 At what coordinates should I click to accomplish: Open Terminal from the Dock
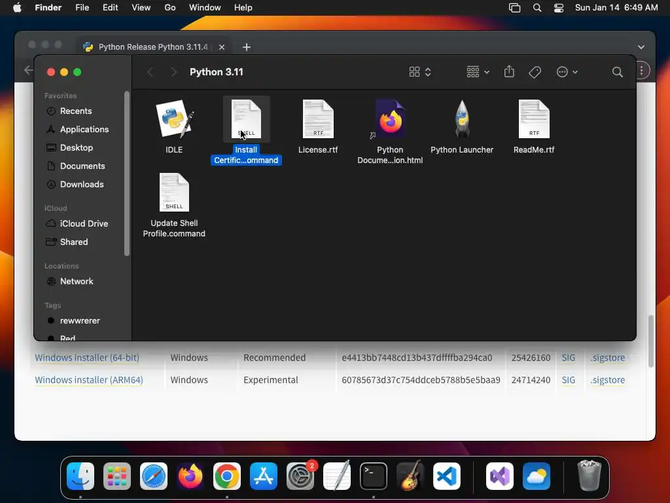pos(374,476)
